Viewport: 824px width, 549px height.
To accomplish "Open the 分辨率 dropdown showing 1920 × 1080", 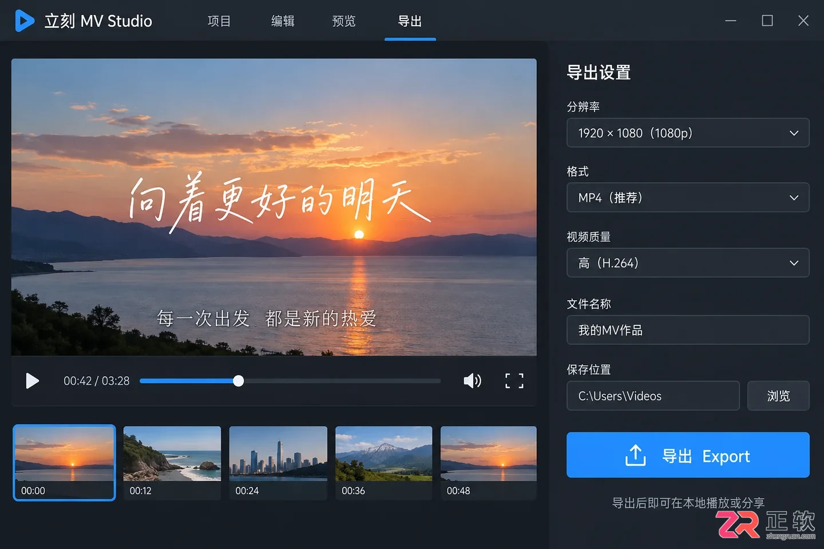I will point(688,133).
